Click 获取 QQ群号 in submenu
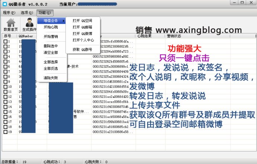 point(82,49)
